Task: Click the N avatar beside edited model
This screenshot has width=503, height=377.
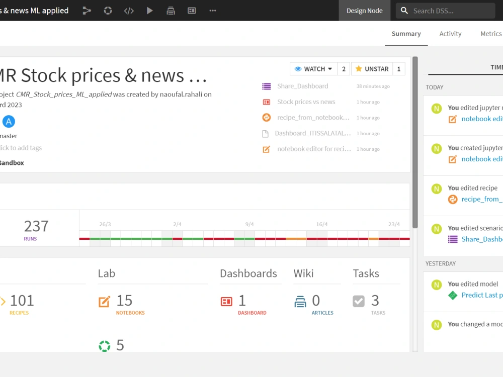Action: 436,285
